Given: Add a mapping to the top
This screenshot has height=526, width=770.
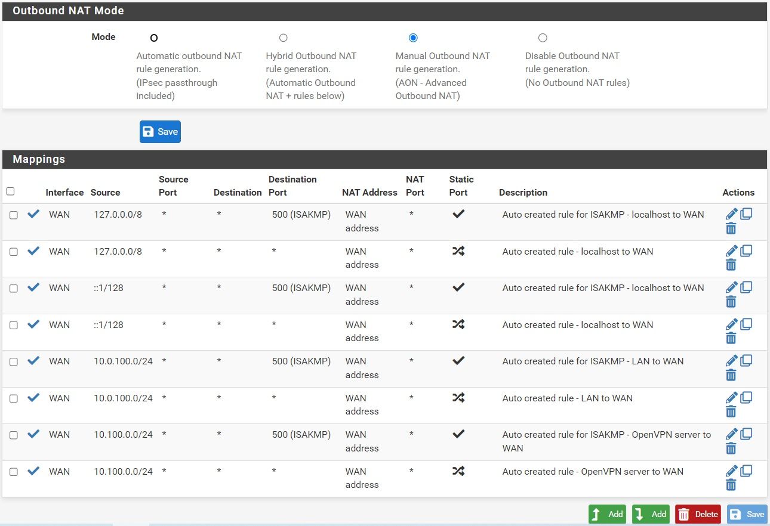Looking at the screenshot, I should click(607, 514).
